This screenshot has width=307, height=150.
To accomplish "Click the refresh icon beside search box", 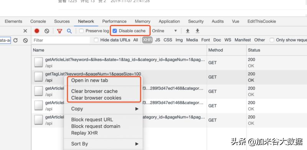I will point(15,40).
